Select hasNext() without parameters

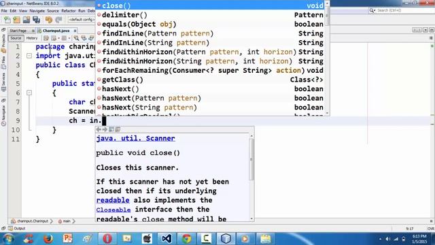tap(210, 89)
